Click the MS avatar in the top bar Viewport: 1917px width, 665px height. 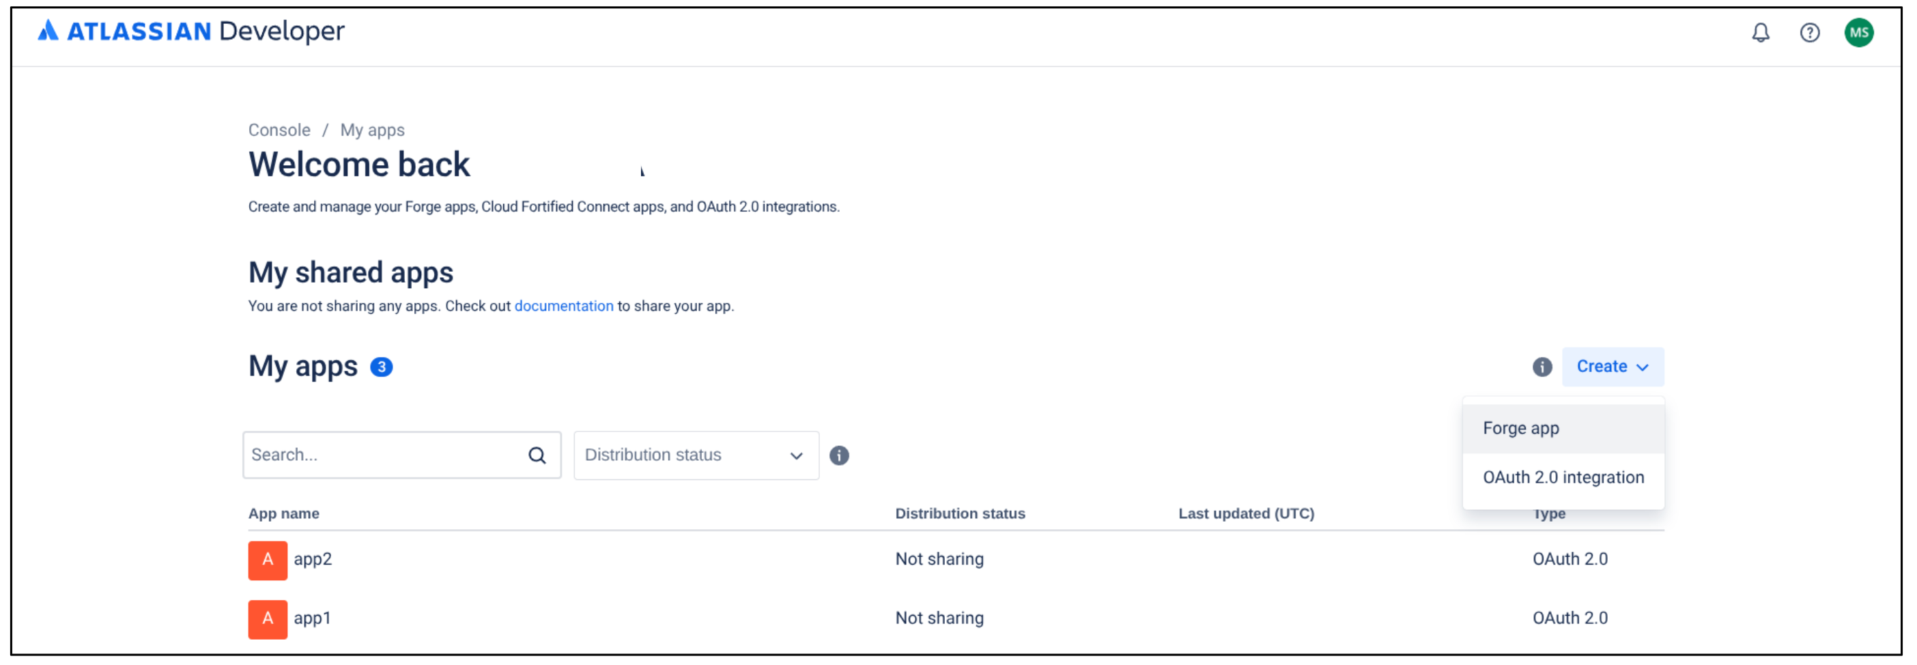click(x=1860, y=31)
